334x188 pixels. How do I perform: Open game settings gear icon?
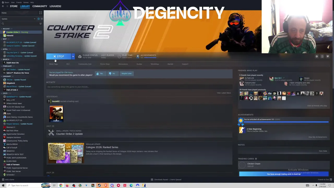pyautogui.click(x=317, y=56)
